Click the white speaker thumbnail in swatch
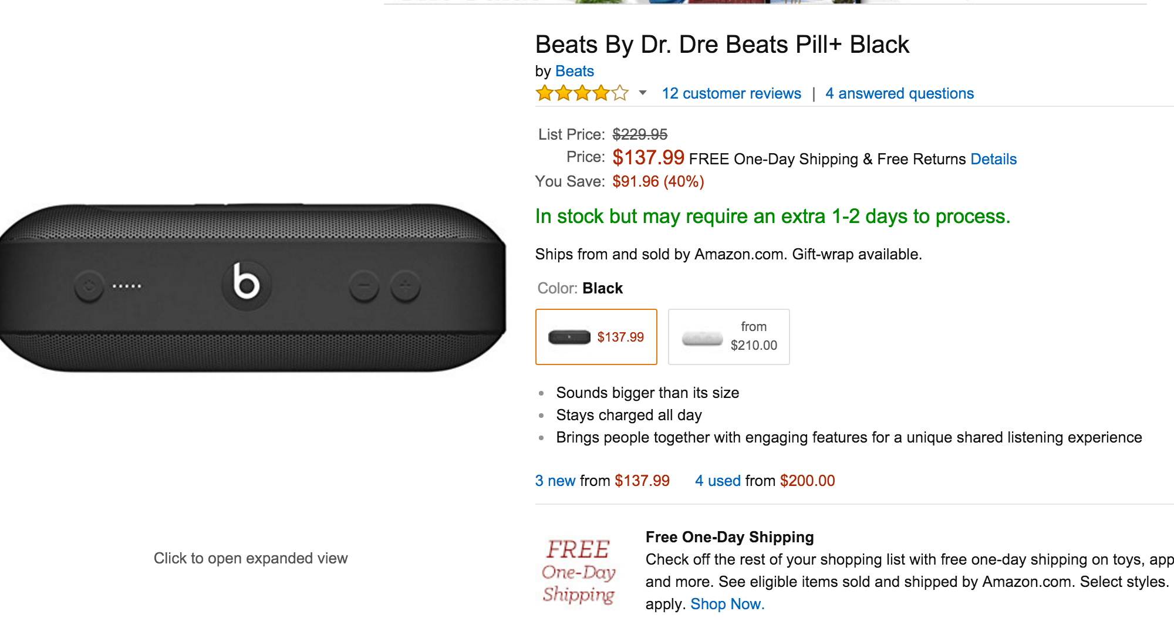 pos(702,338)
